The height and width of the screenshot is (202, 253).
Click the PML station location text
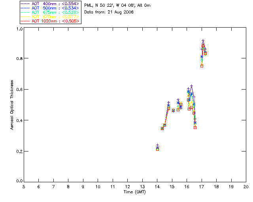tap(117, 6)
